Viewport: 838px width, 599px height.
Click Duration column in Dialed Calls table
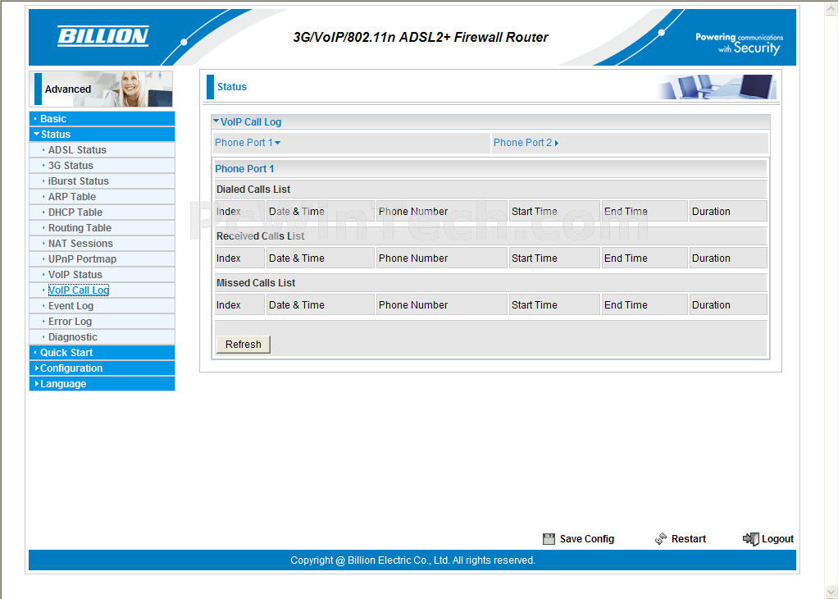click(728, 211)
